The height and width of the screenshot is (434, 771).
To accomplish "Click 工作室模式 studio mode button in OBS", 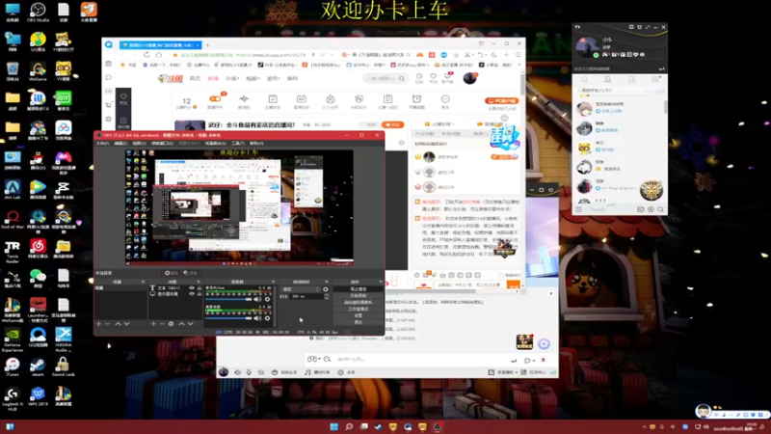I will pos(358,309).
